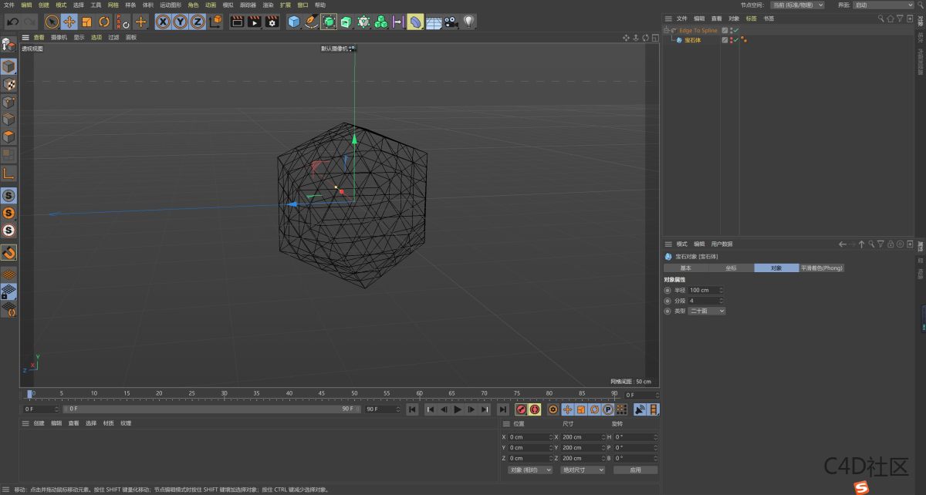This screenshot has width=926, height=495.
Task: Click the position record toggle near the timeline
Action: pos(567,409)
